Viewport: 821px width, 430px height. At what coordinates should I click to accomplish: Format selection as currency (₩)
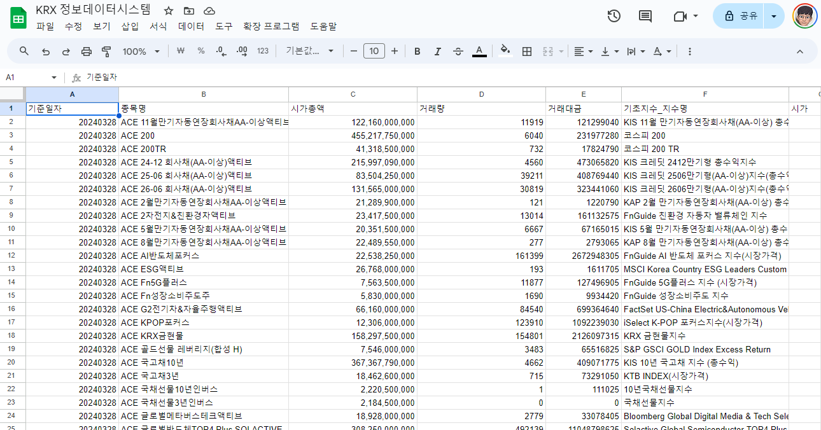[180, 51]
